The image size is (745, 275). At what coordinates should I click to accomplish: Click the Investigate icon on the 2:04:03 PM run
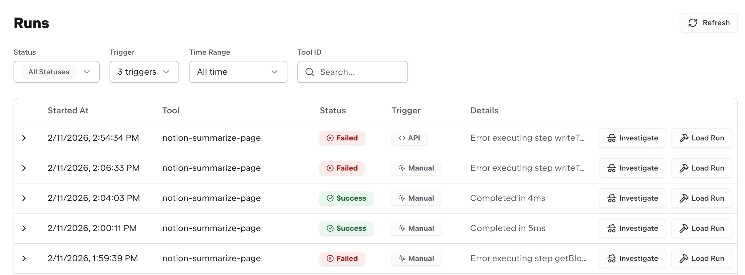point(611,198)
